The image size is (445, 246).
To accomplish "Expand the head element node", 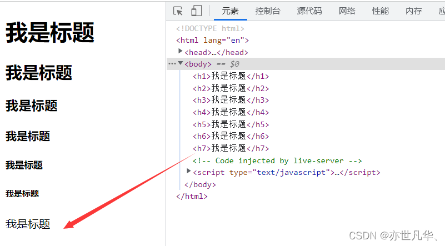I will (180, 51).
